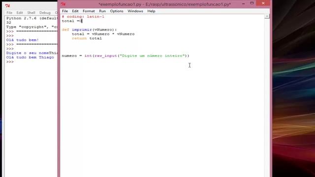The height and width of the screenshot is (177, 315).
Task: Click the 'Python 2.7.6' line in the shell
Action: (x=31, y=18)
